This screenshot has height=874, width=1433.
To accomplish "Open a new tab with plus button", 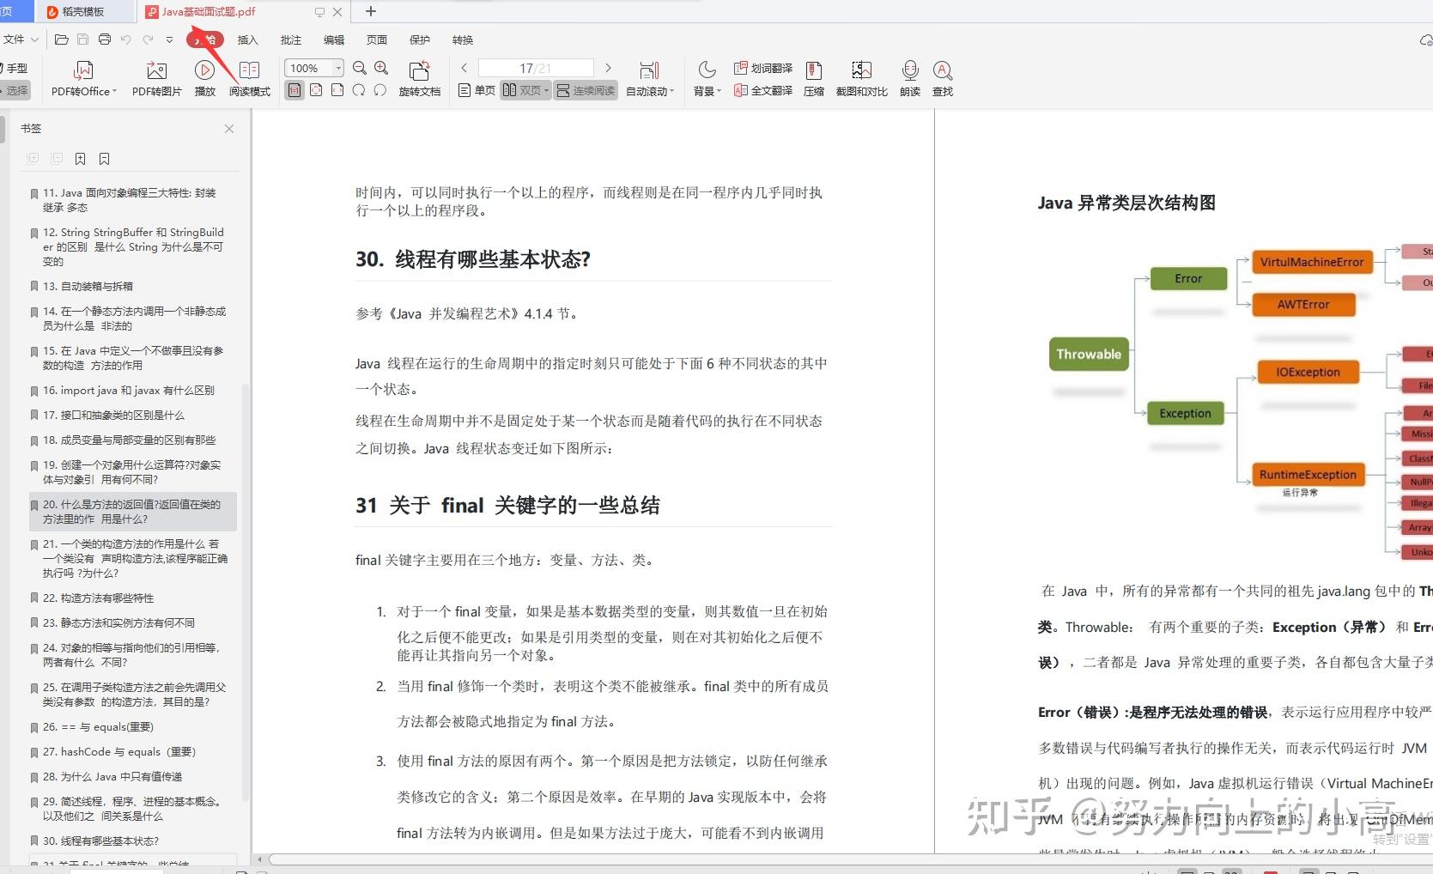I will point(371,11).
